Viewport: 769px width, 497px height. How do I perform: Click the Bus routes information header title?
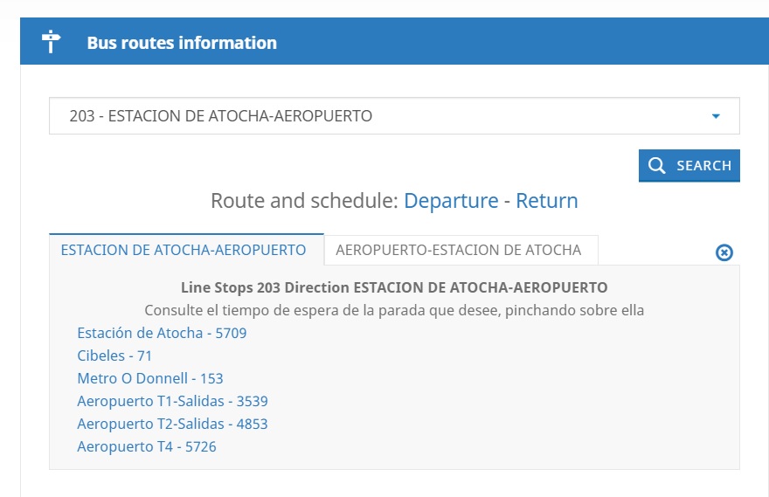click(x=182, y=43)
